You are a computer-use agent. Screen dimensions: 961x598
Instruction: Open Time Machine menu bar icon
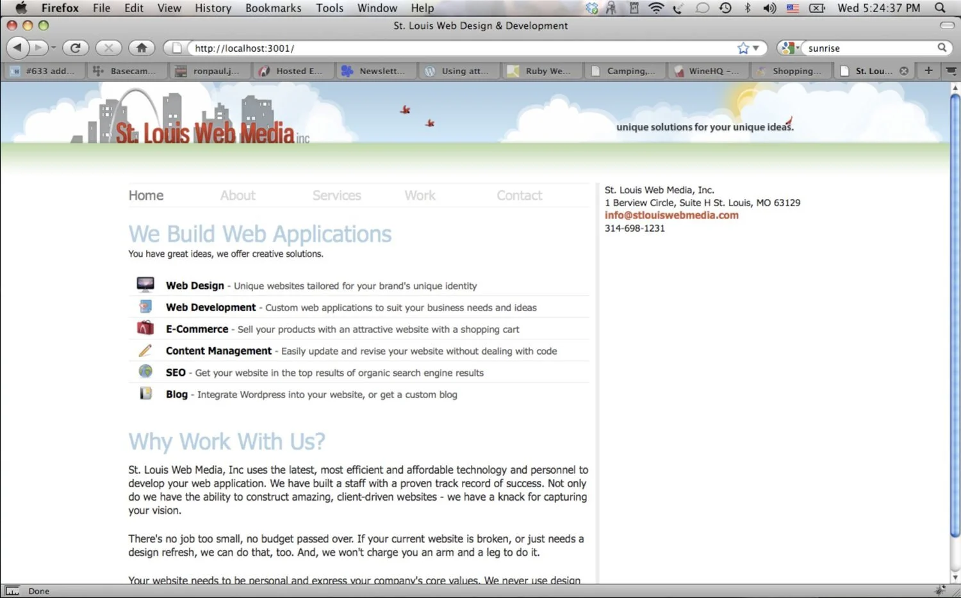(725, 8)
